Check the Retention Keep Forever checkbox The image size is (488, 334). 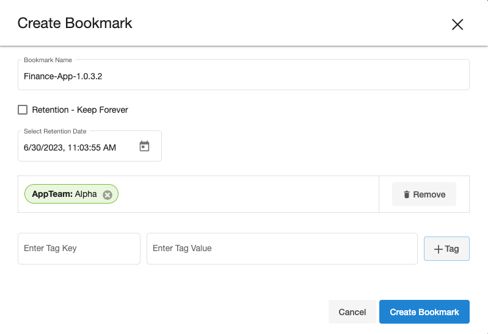pyautogui.click(x=23, y=110)
